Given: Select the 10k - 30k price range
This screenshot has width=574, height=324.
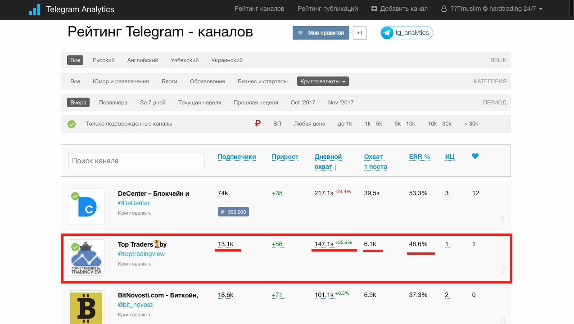Looking at the screenshot, I should (439, 124).
